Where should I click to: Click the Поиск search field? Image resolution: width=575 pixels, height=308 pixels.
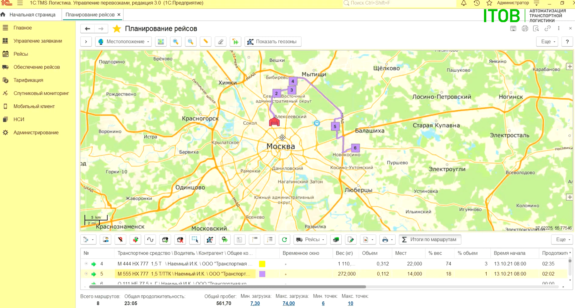point(399,3)
